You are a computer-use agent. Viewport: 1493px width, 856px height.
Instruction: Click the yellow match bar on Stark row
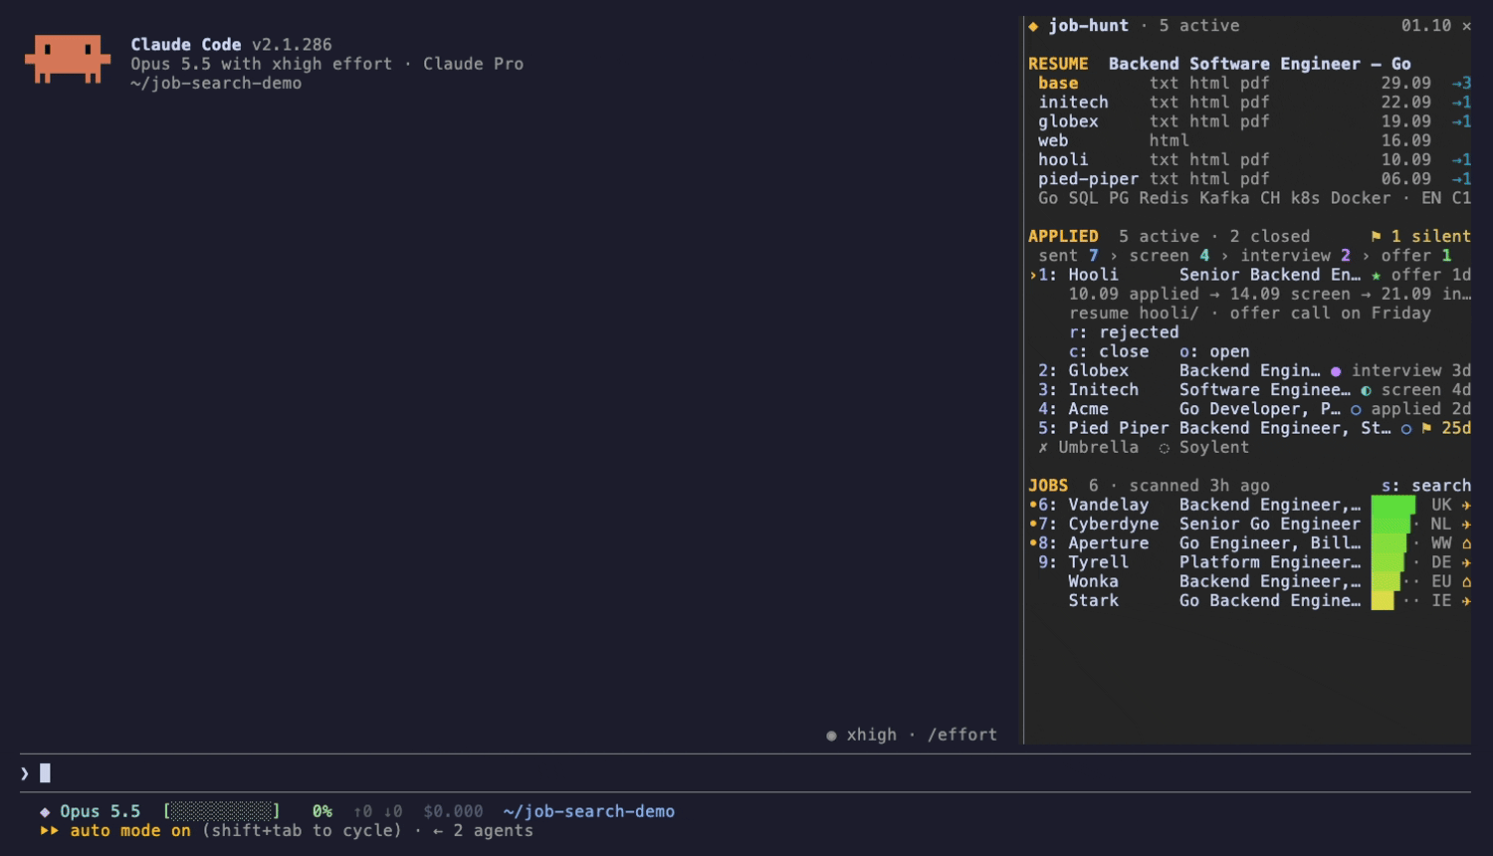pyautogui.click(x=1383, y=601)
